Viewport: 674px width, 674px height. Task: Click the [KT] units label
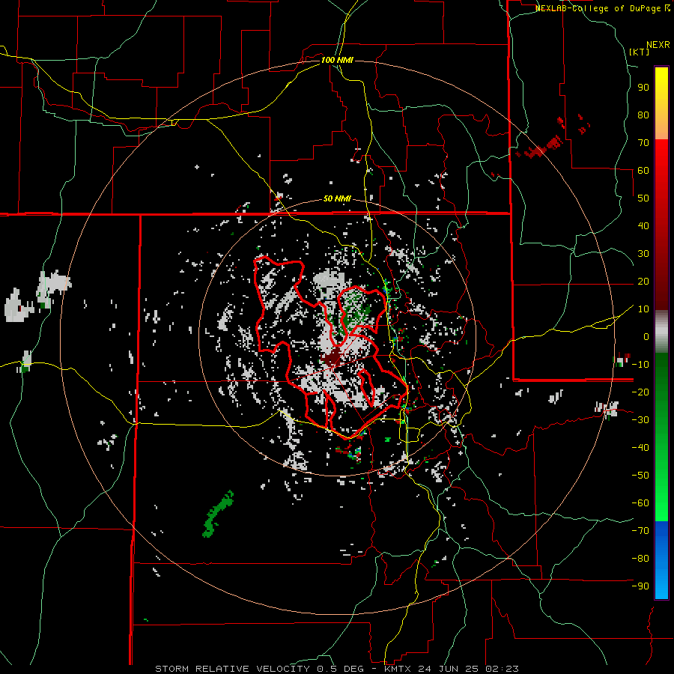pos(640,52)
